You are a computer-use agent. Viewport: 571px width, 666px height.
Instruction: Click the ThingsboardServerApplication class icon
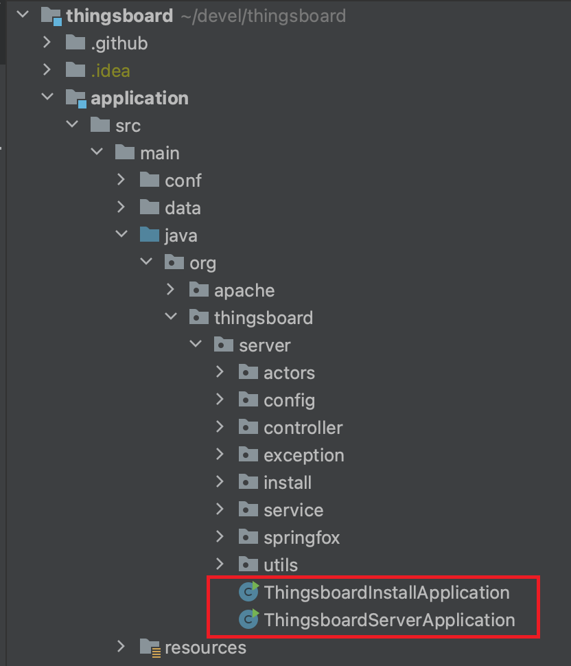point(248,619)
